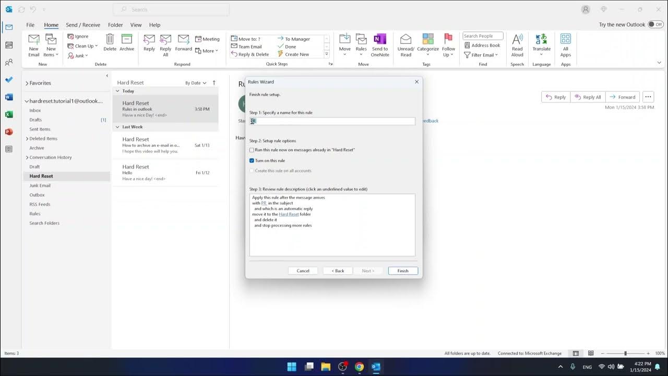Open the Address Book
The width and height of the screenshot is (668, 376).
click(x=482, y=45)
